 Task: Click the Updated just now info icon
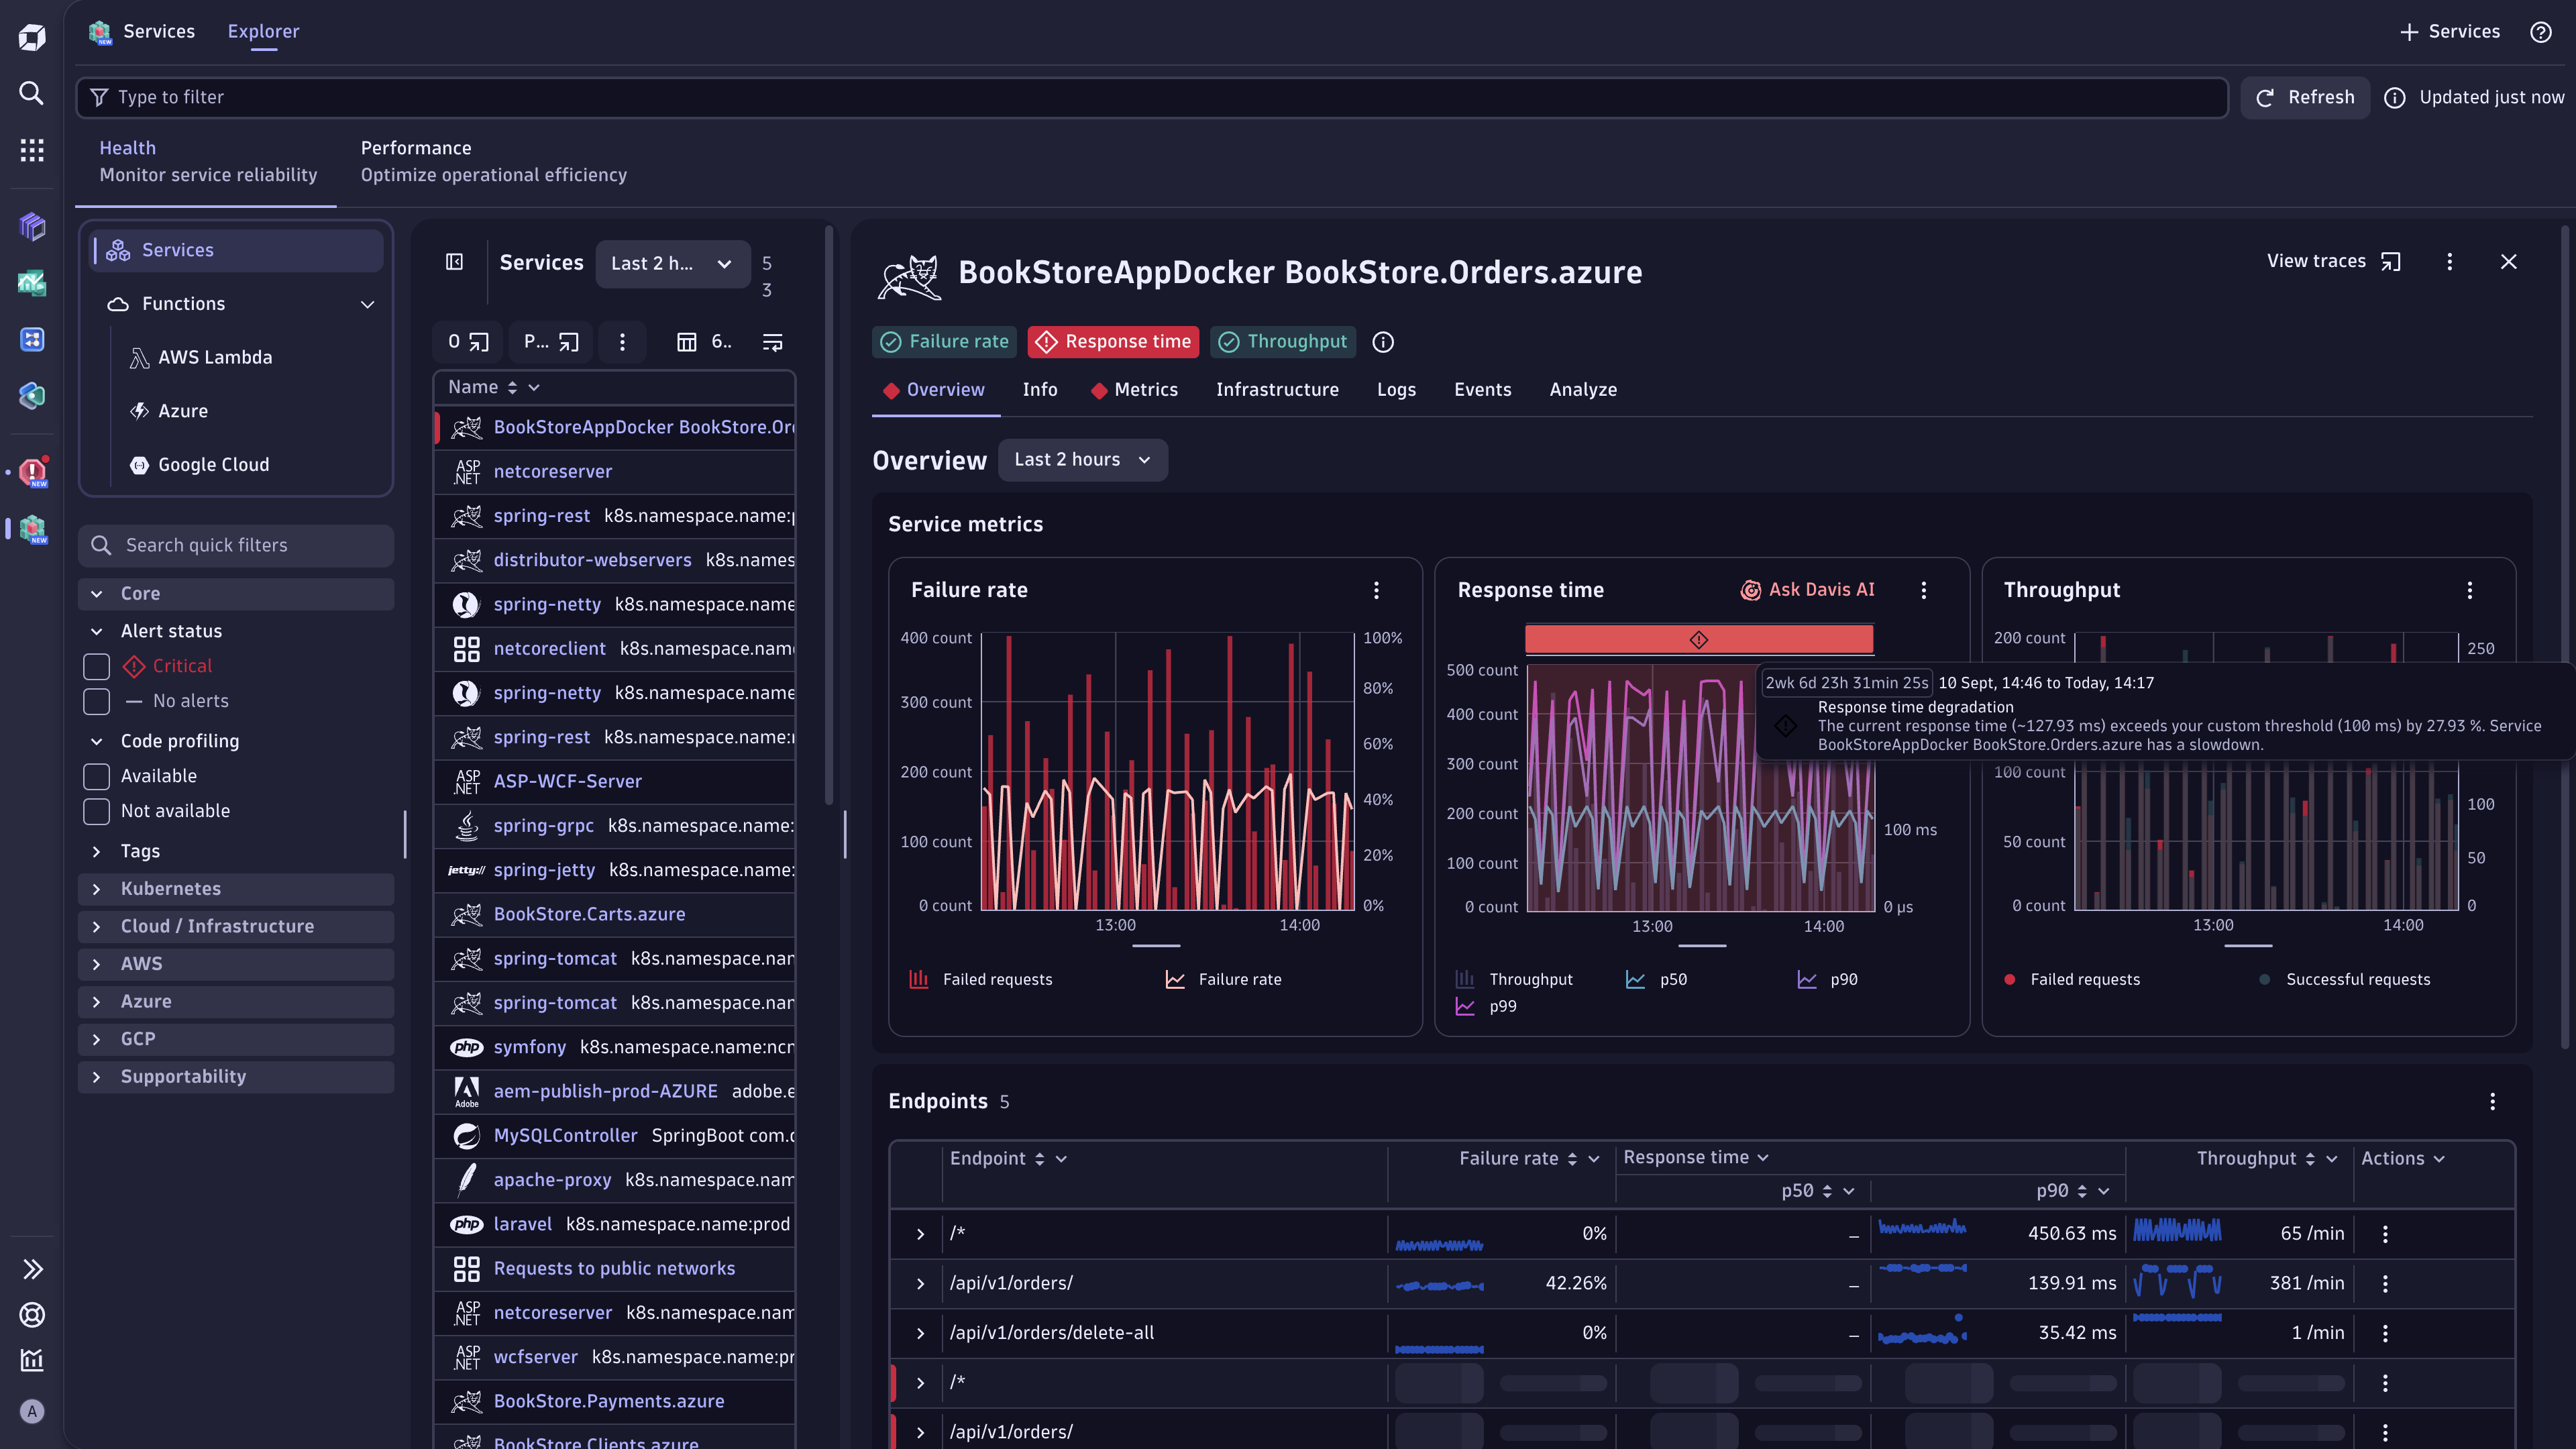point(2394,98)
